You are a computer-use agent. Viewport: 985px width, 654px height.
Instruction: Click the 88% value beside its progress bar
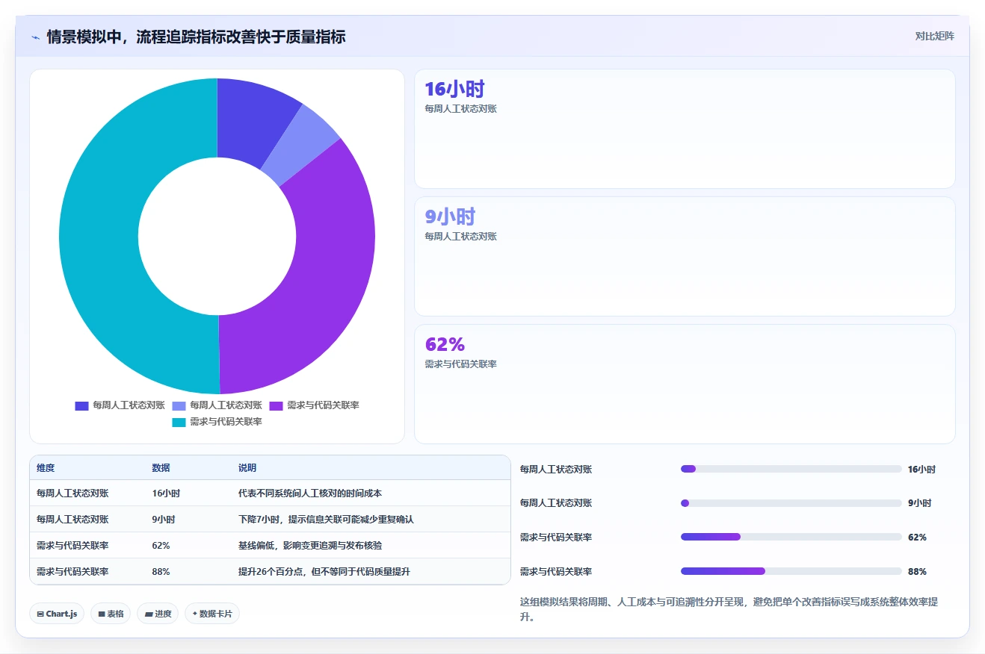[x=917, y=571]
